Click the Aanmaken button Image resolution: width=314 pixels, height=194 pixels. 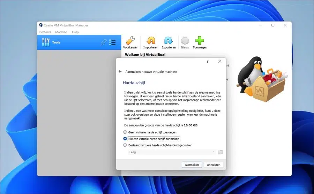192,165
